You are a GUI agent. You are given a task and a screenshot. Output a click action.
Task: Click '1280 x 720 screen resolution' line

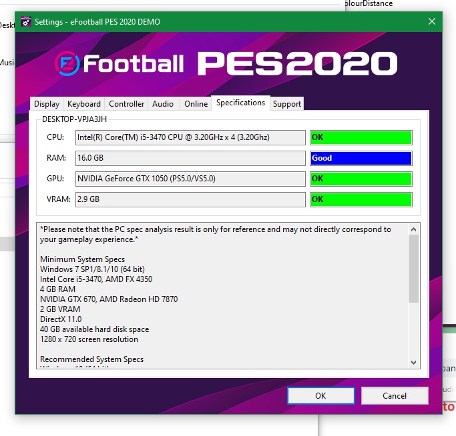pos(89,339)
